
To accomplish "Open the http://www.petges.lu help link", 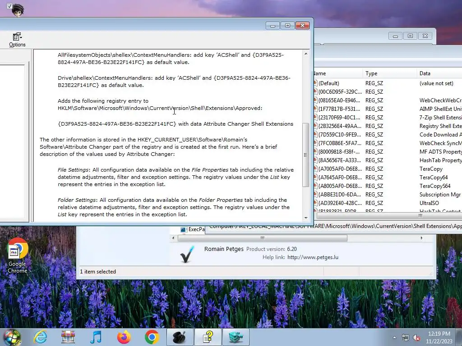I will [x=313, y=257].
